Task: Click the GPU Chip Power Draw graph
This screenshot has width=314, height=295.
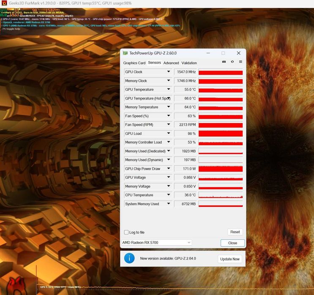Action: (x=221, y=168)
